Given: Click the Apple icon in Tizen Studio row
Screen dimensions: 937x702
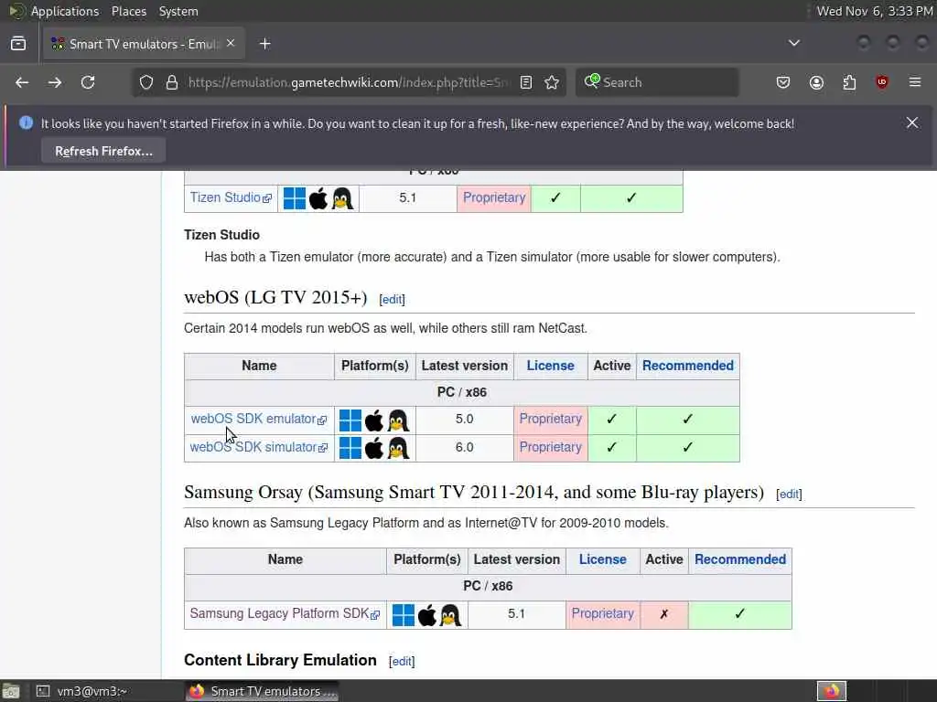Looking at the screenshot, I should point(318,198).
